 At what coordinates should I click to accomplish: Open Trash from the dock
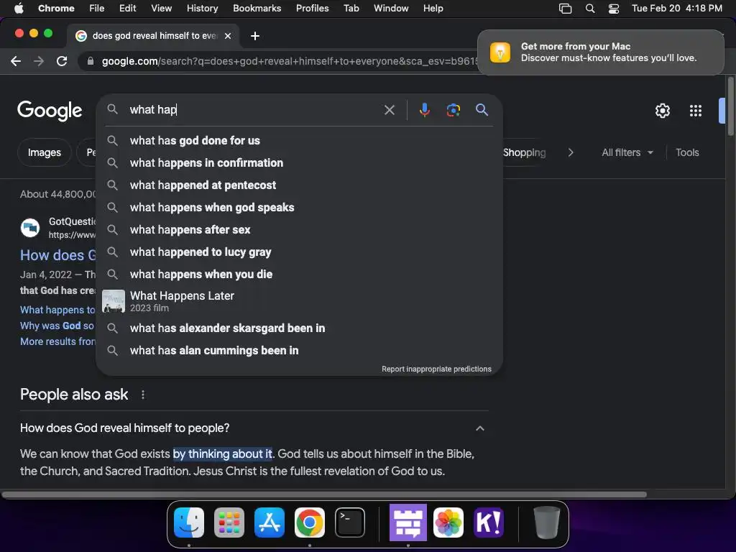tap(546, 523)
